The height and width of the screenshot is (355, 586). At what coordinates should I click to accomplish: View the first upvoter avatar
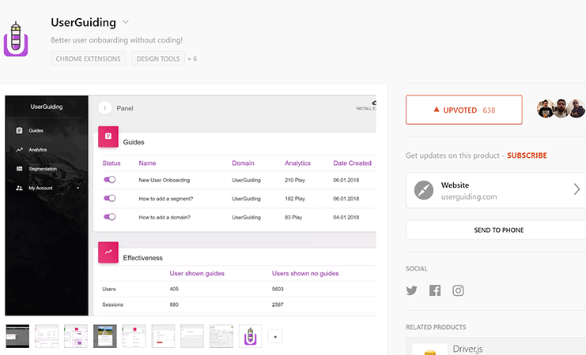tap(546, 109)
